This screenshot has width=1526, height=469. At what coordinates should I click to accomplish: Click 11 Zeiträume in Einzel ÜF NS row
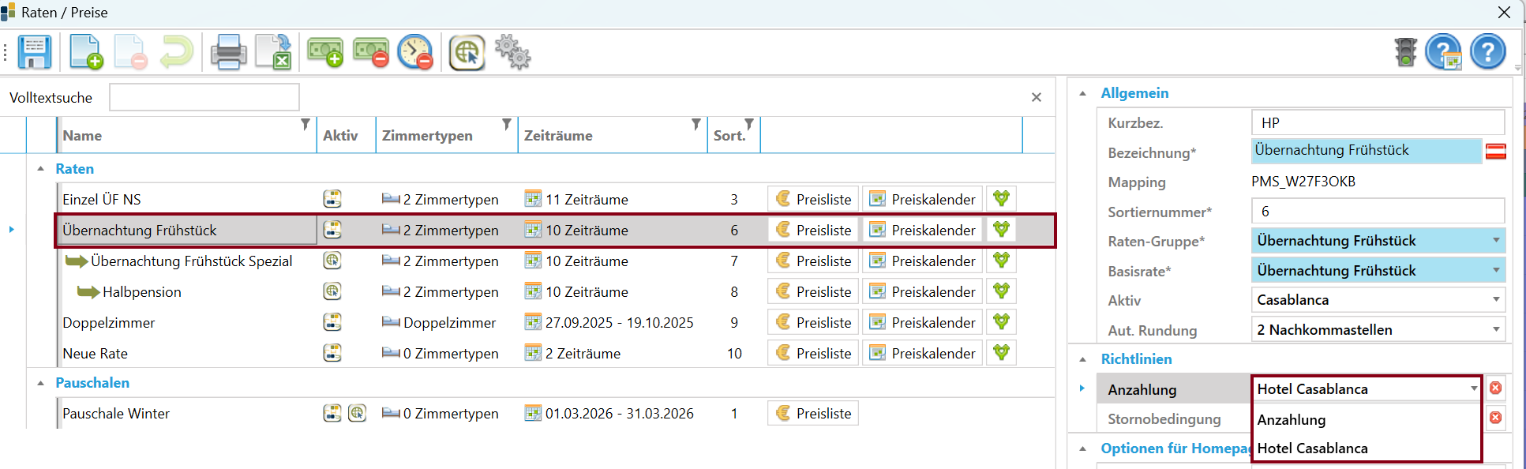point(587,200)
